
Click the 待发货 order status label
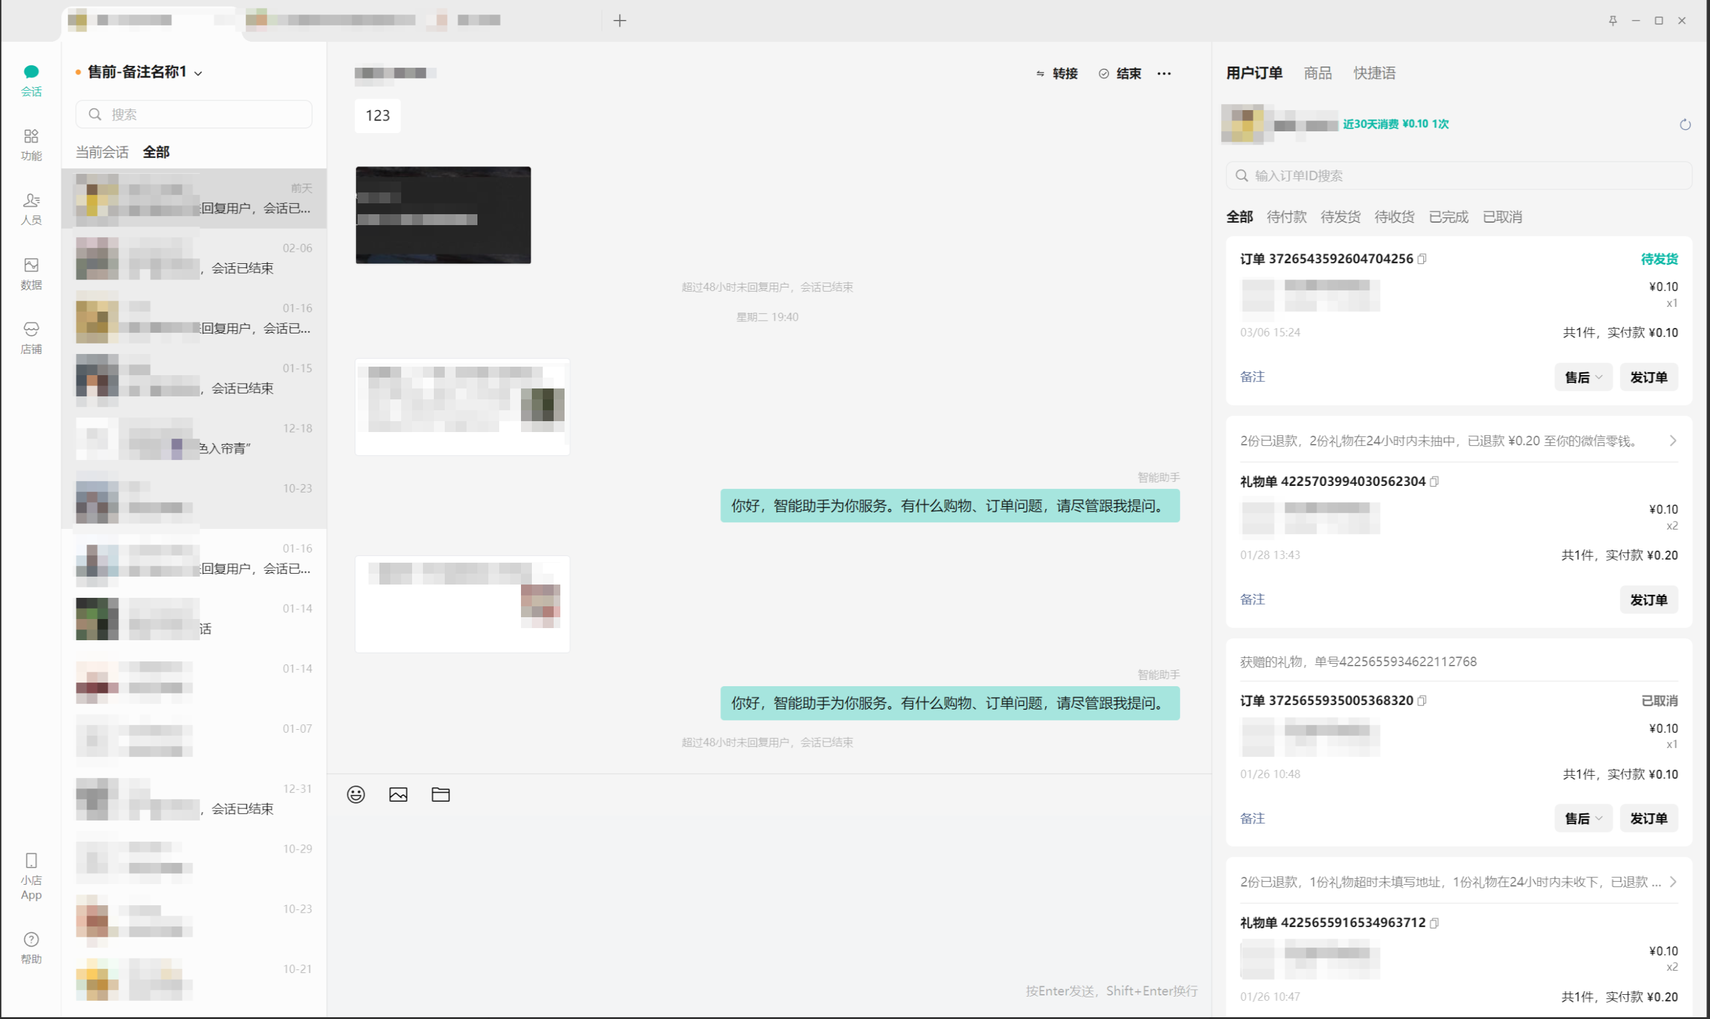(1659, 259)
